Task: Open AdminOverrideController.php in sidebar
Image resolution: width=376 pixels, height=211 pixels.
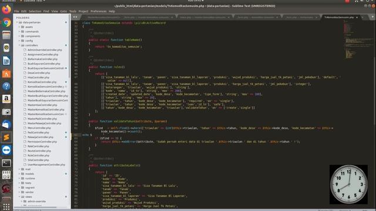Action: click(x=45, y=50)
